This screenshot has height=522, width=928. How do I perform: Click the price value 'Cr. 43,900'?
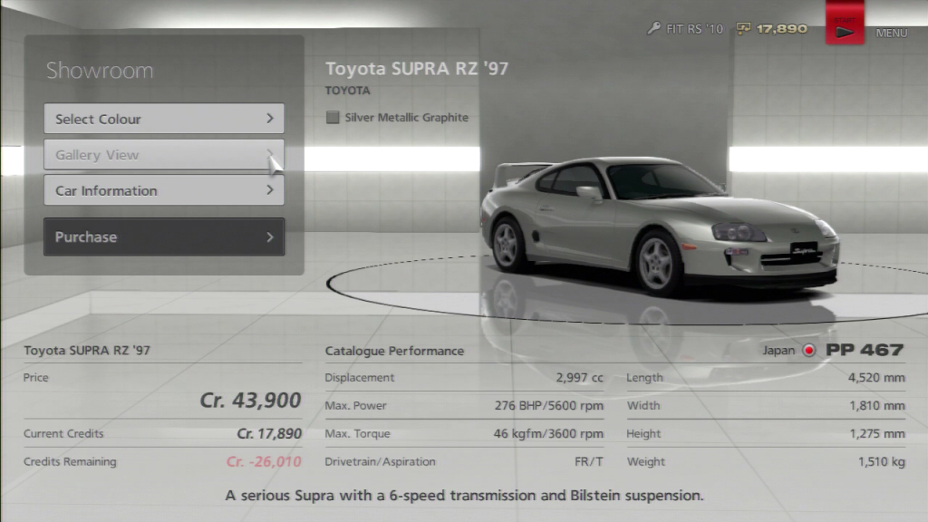pos(250,400)
